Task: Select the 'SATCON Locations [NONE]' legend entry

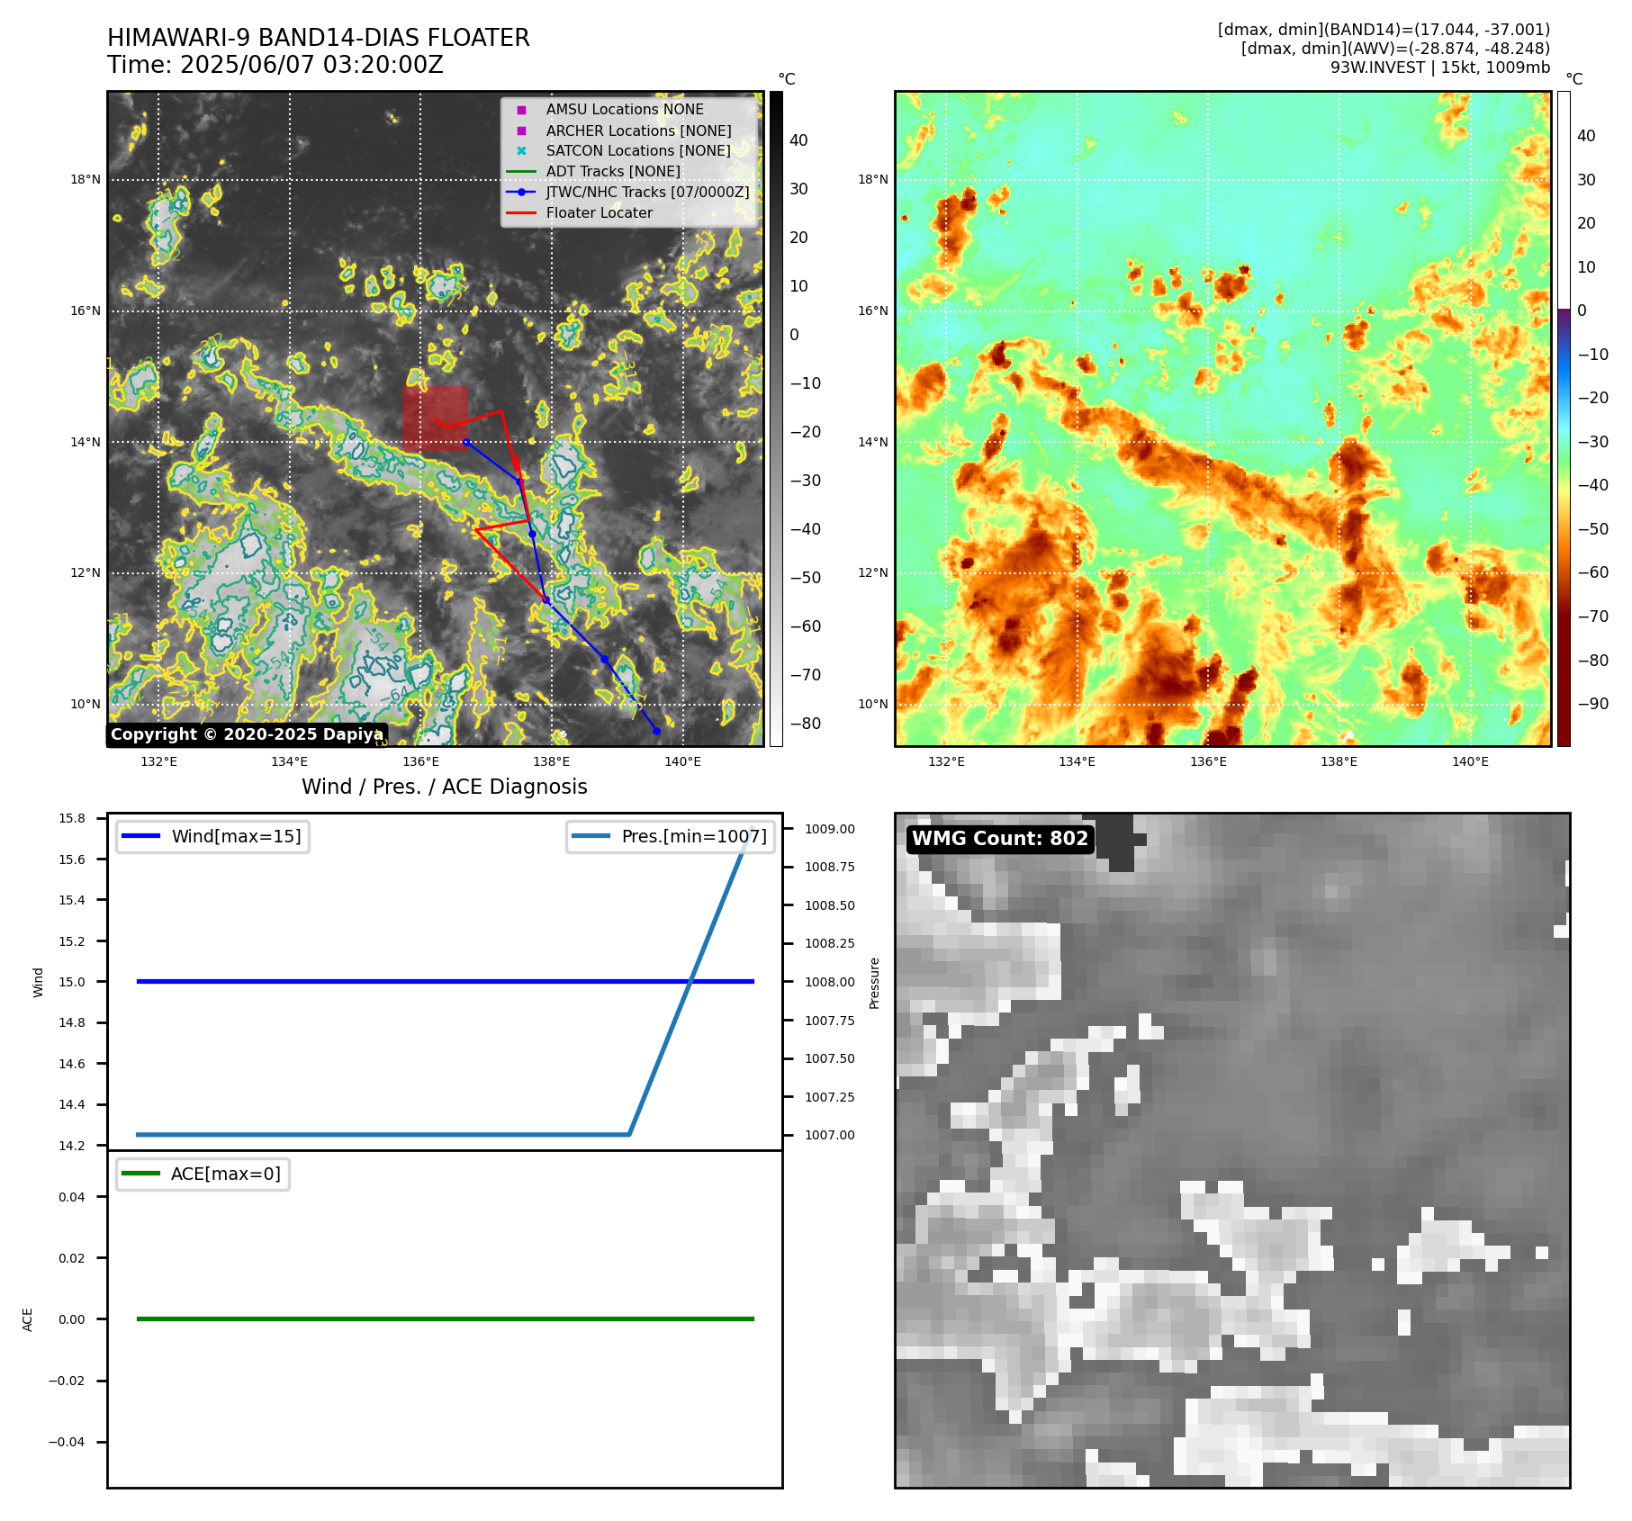Action: [638, 151]
